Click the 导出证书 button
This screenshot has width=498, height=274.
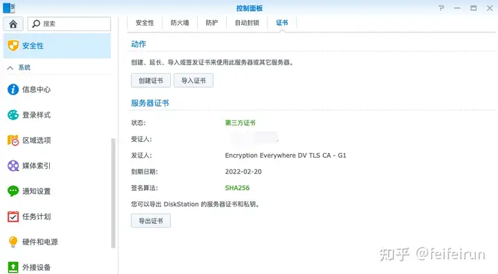coord(151,221)
